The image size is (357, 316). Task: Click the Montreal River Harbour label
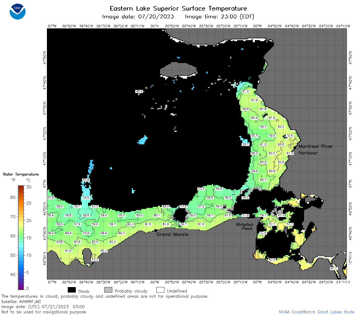[x=316, y=150]
